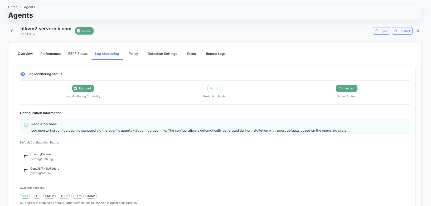Open the Detection Settings tab
This screenshot has width=431, height=206.
[x=162, y=54]
